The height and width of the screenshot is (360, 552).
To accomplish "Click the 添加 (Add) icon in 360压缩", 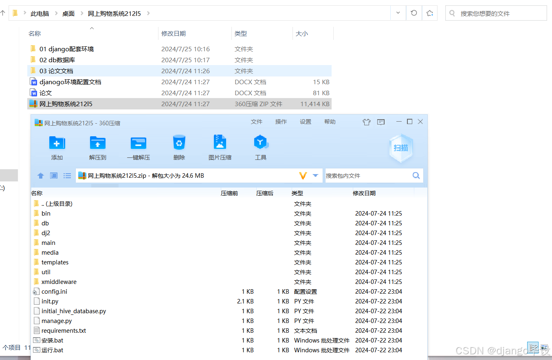I will click(x=57, y=143).
